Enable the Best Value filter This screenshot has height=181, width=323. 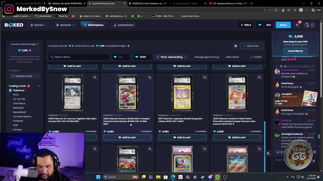(223, 57)
